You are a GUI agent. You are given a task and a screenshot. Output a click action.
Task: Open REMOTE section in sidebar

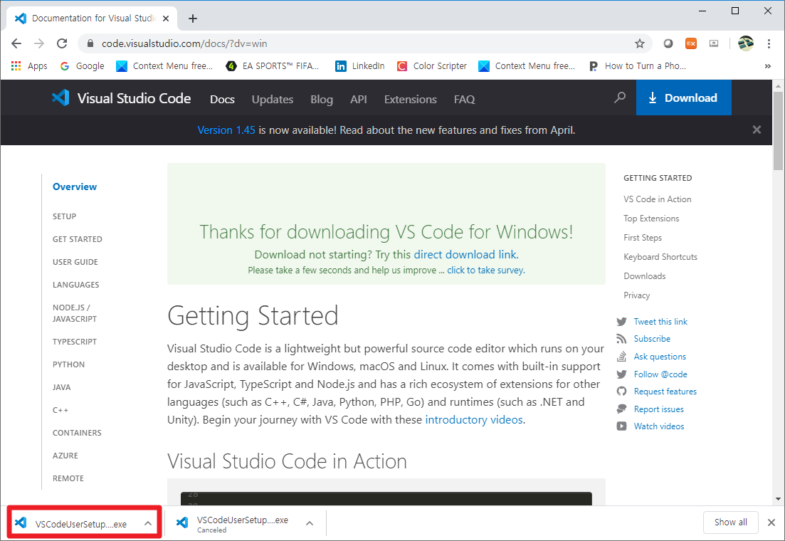68,478
